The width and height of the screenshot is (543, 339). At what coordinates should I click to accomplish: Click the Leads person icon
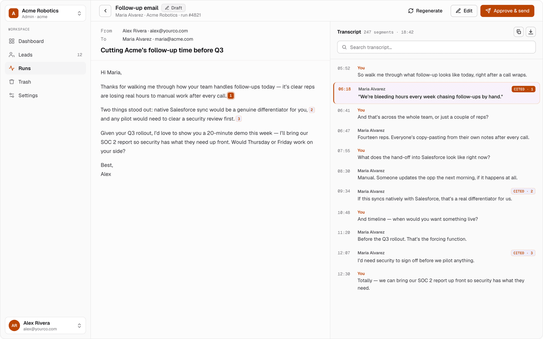click(12, 55)
